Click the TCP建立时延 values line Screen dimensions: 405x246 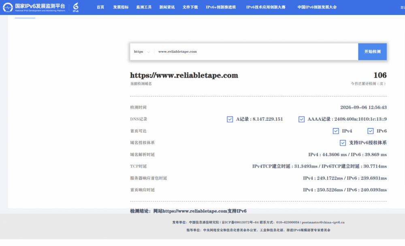point(320,167)
